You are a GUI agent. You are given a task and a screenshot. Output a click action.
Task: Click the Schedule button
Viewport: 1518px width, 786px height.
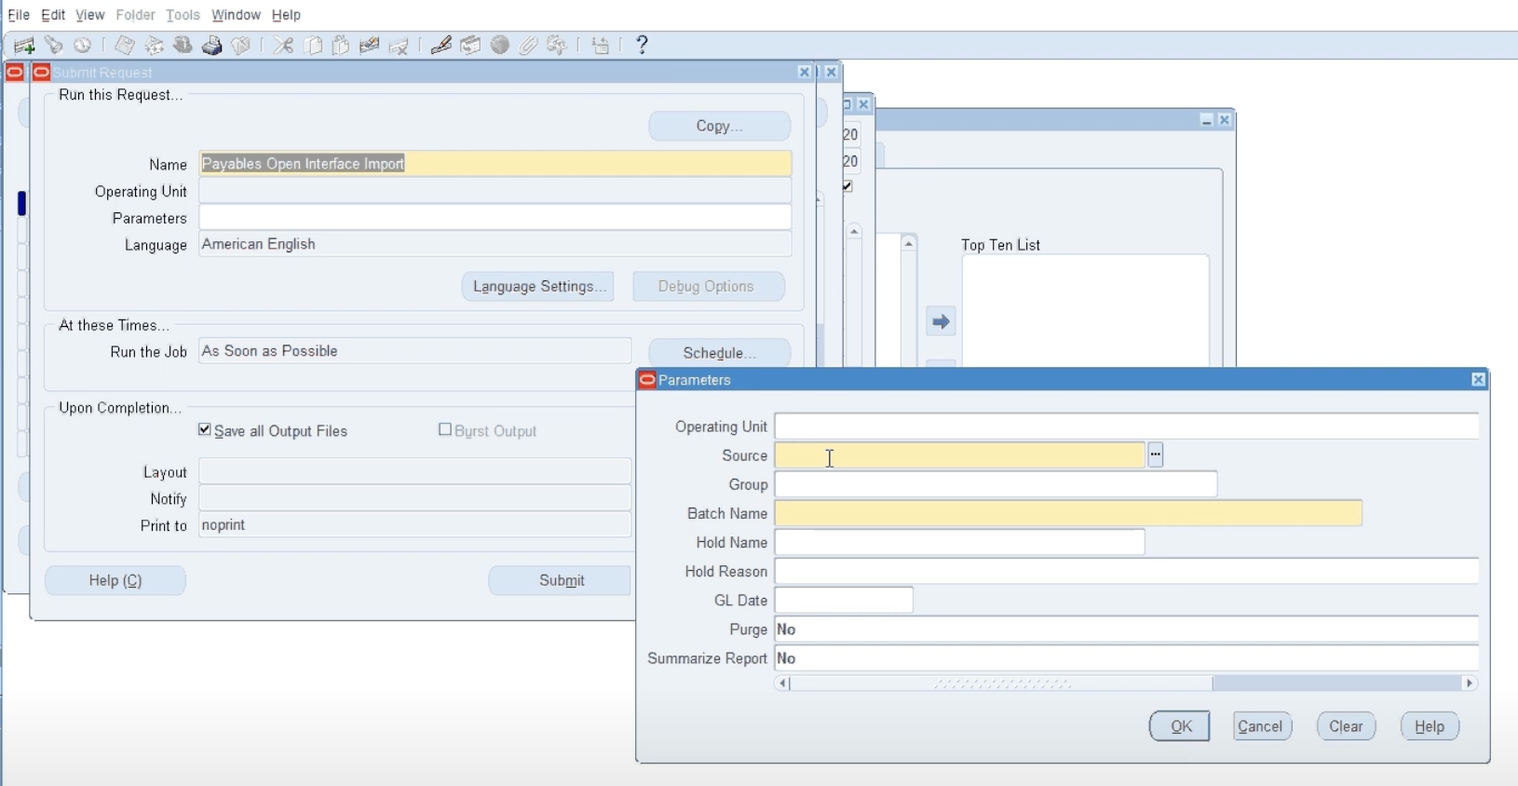(x=719, y=353)
